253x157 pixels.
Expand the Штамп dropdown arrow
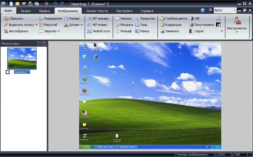pos(81,25)
